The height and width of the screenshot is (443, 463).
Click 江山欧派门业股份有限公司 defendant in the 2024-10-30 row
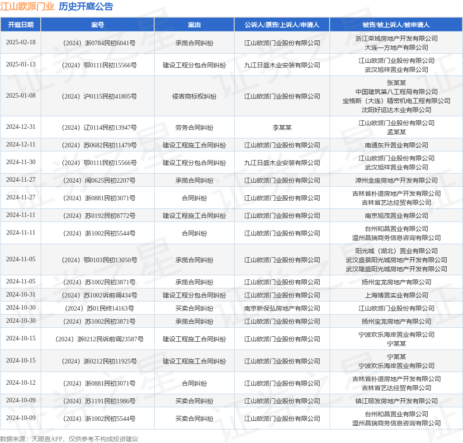(396, 308)
